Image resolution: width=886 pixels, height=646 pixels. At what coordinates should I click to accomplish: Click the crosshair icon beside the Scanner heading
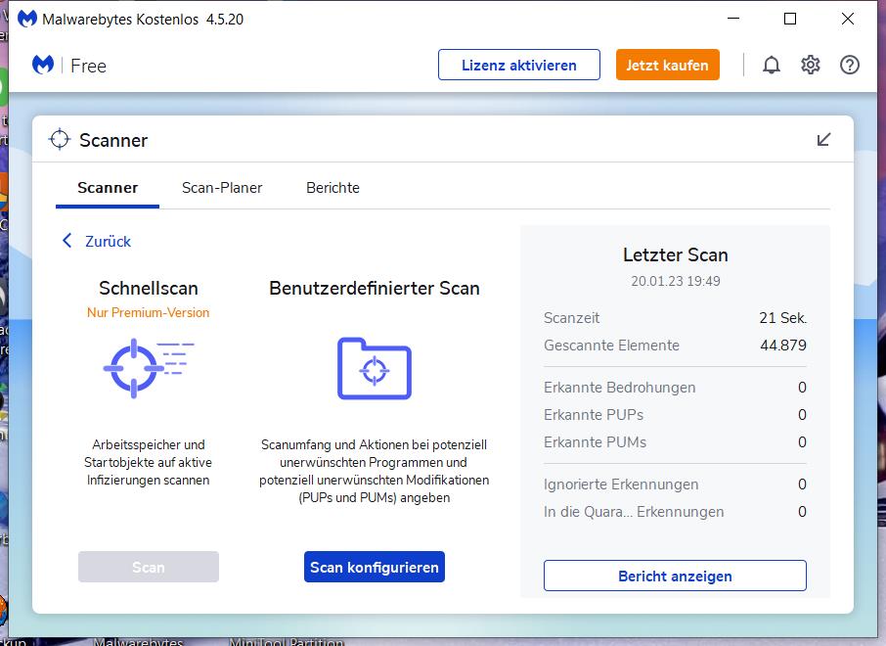60,139
